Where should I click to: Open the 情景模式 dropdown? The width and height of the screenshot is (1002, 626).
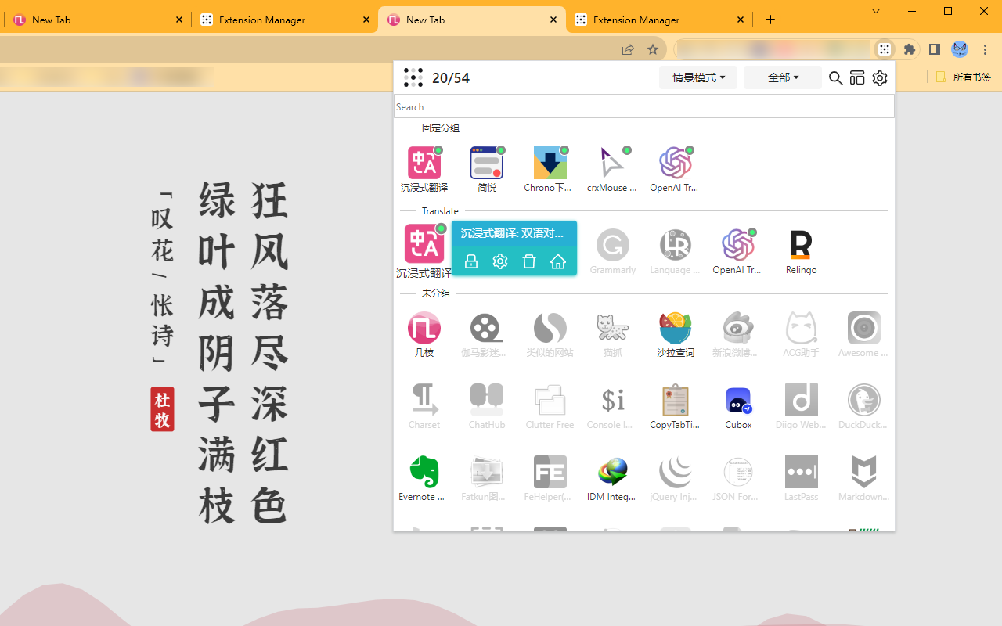[x=697, y=77]
